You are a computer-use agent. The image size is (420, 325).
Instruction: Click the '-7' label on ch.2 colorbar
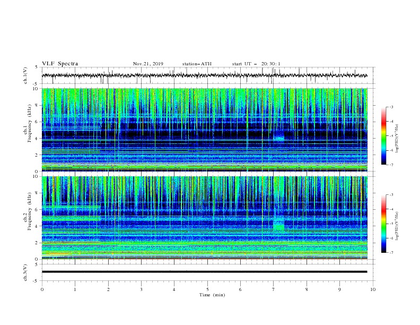391,253
